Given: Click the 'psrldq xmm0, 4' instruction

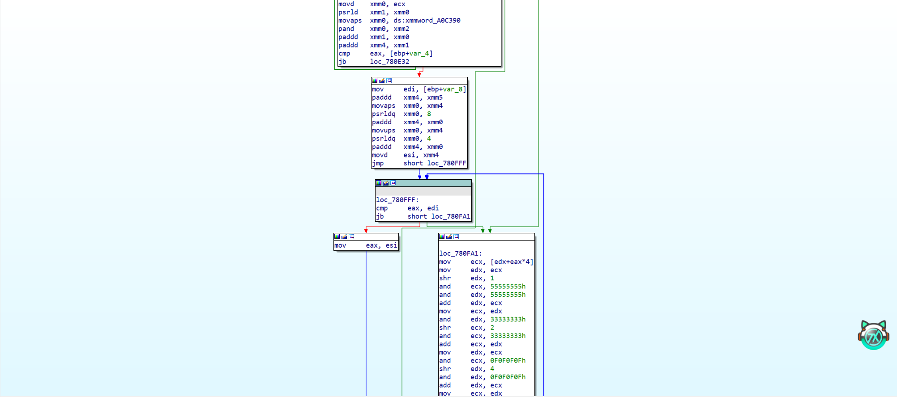Looking at the screenshot, I should (x=402, y=139).
